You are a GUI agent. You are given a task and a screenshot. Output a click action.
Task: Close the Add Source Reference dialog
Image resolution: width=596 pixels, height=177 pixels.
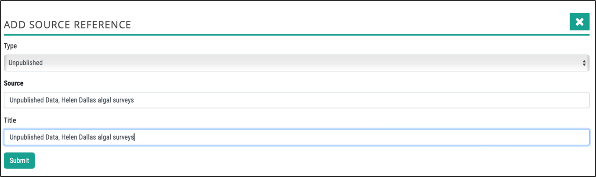tap(579, 22)
